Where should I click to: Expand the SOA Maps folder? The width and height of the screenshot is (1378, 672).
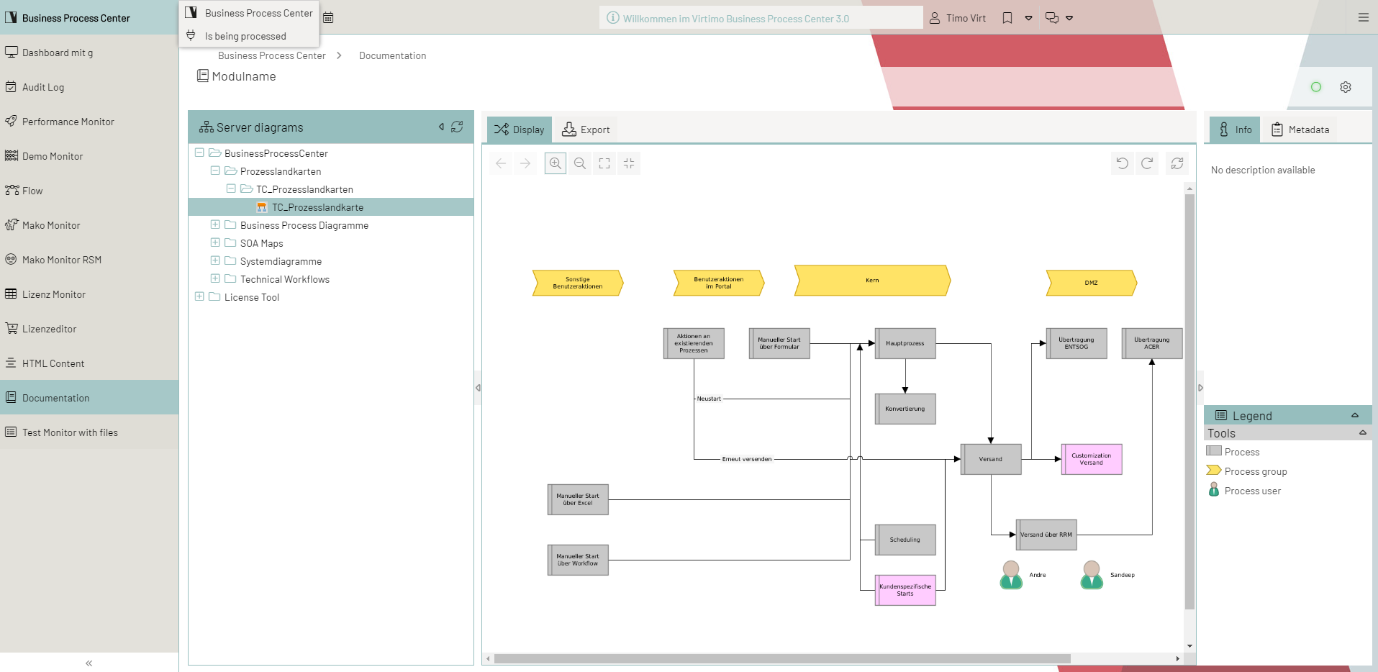[x=215, y=243]
